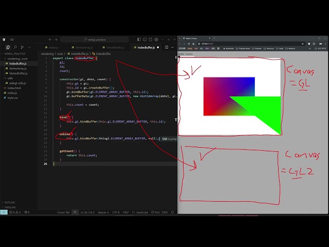Image resolution: width=329 pixels, height=247 pixels.
Task: Click the zoom magnifier status bar icon
Action: point(75,213)
